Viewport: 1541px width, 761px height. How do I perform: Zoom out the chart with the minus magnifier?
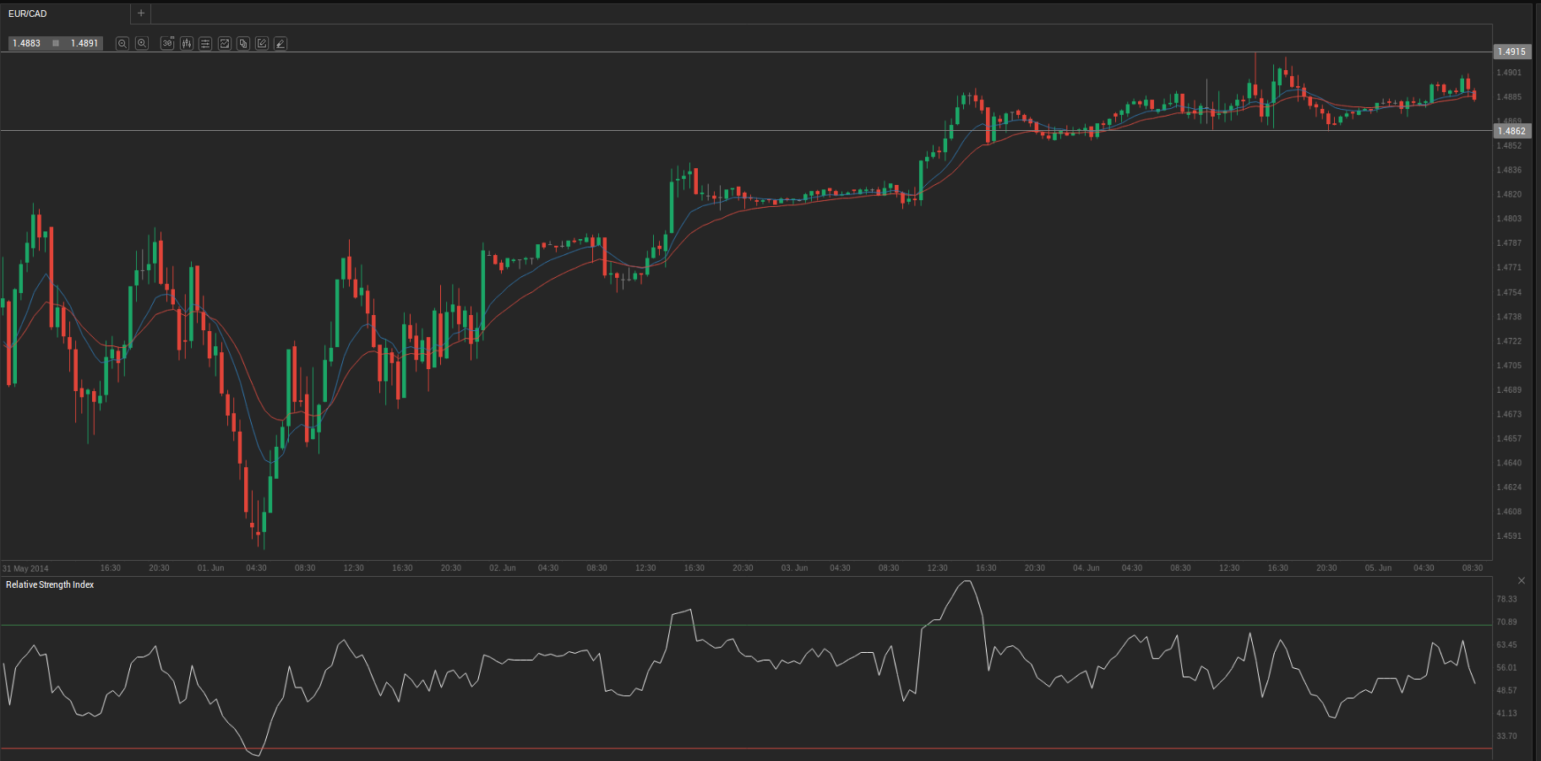pyautogui.click(x=123, y=43)
